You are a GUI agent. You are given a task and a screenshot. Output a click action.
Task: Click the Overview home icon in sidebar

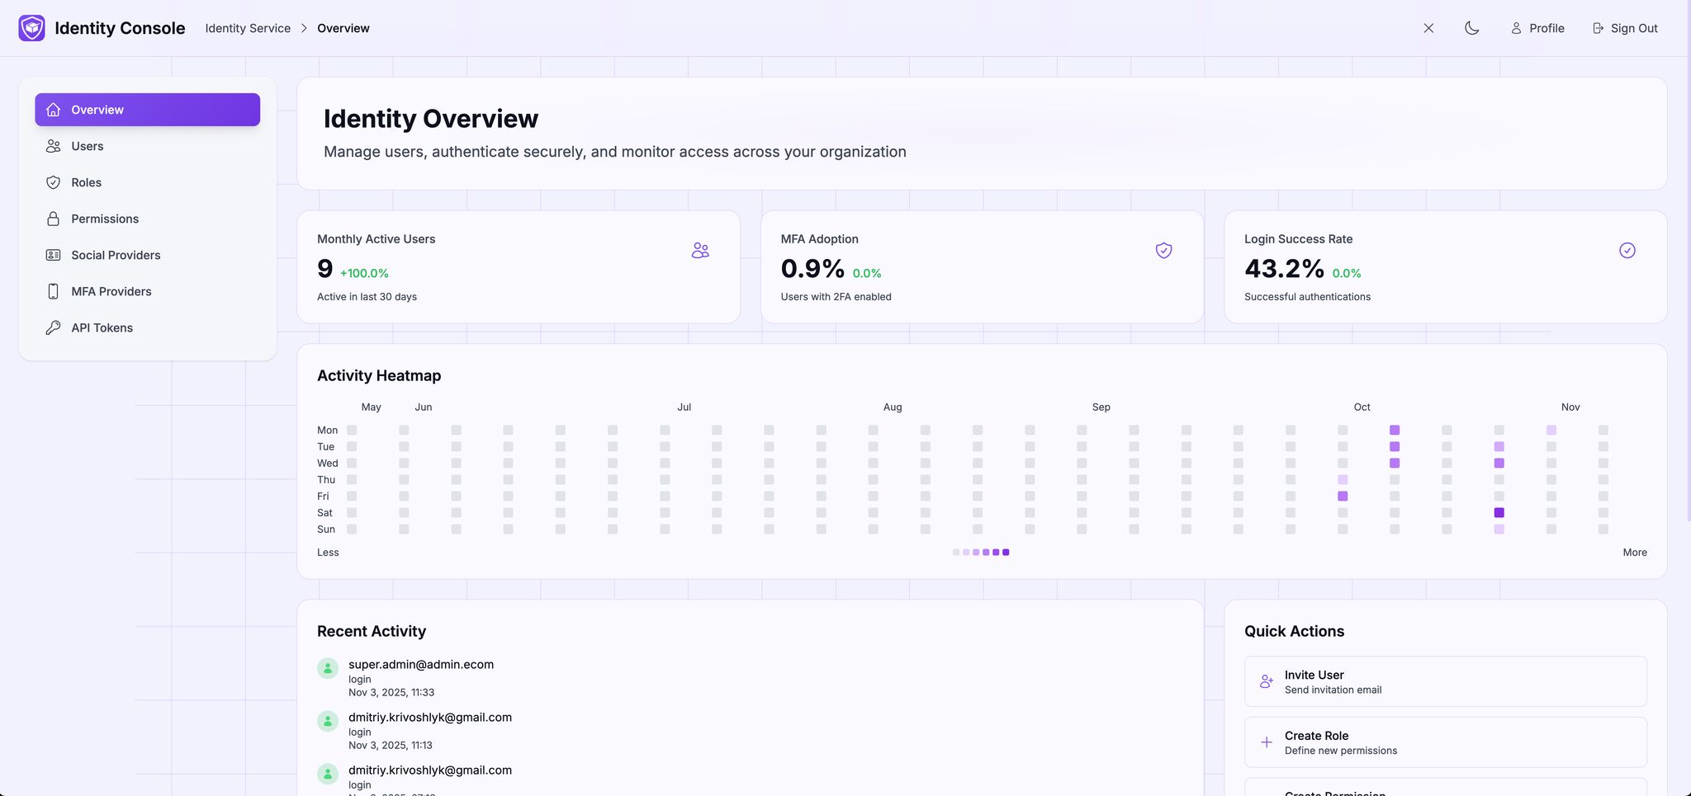[53, 109]
